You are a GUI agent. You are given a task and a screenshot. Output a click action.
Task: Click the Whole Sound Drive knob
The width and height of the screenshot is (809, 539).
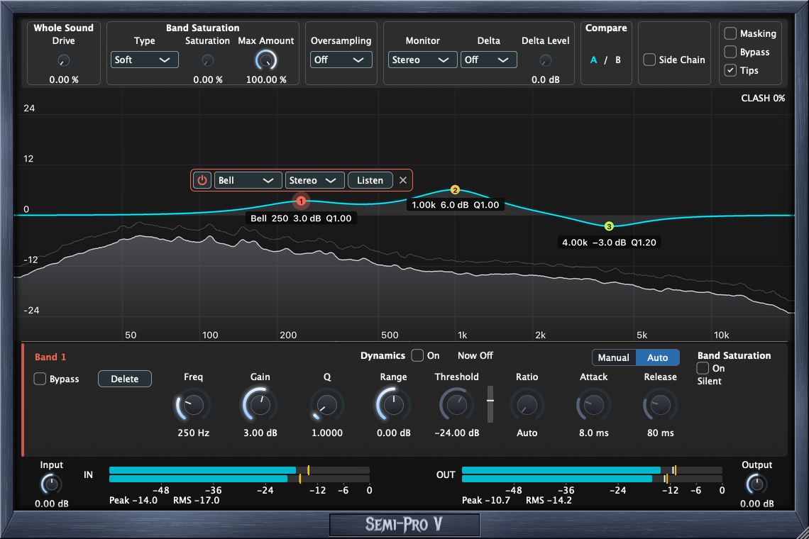click(x=63, y=60)
